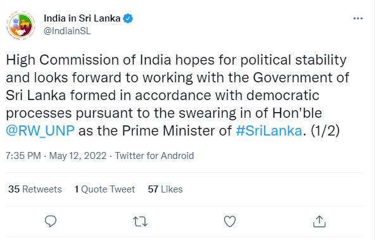This screenshot has width=378, height=240.
Task: Click the word Retweets beside 35
Action: coord(42,189)
